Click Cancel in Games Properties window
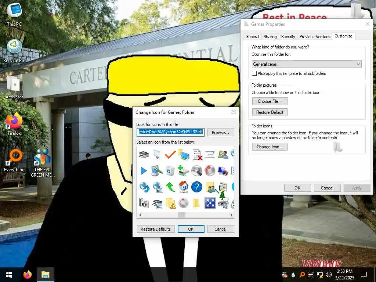 (x=327, y=188)
